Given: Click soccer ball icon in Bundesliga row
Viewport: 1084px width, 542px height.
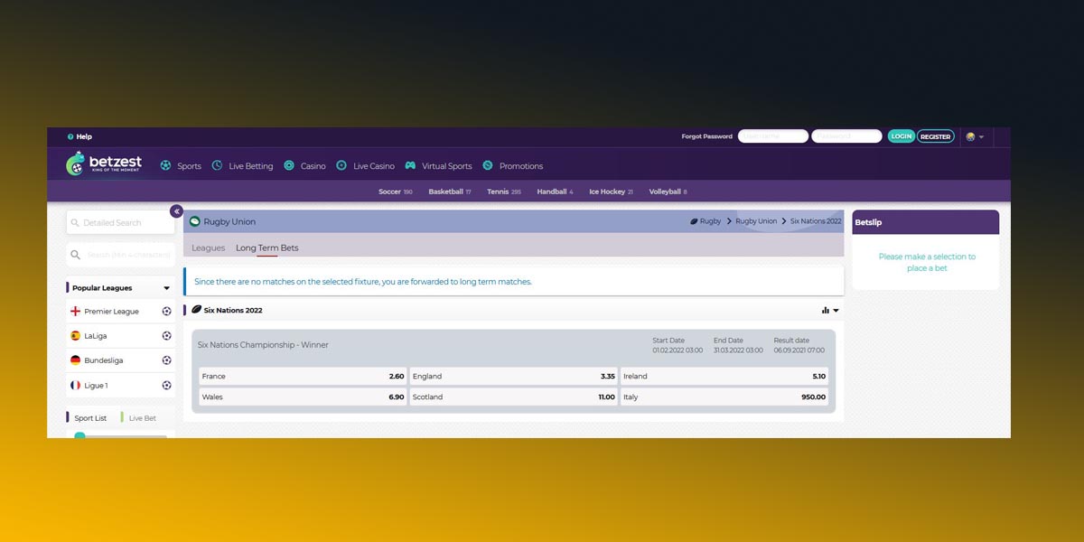Looking at the screenshot, I should 166,360.
